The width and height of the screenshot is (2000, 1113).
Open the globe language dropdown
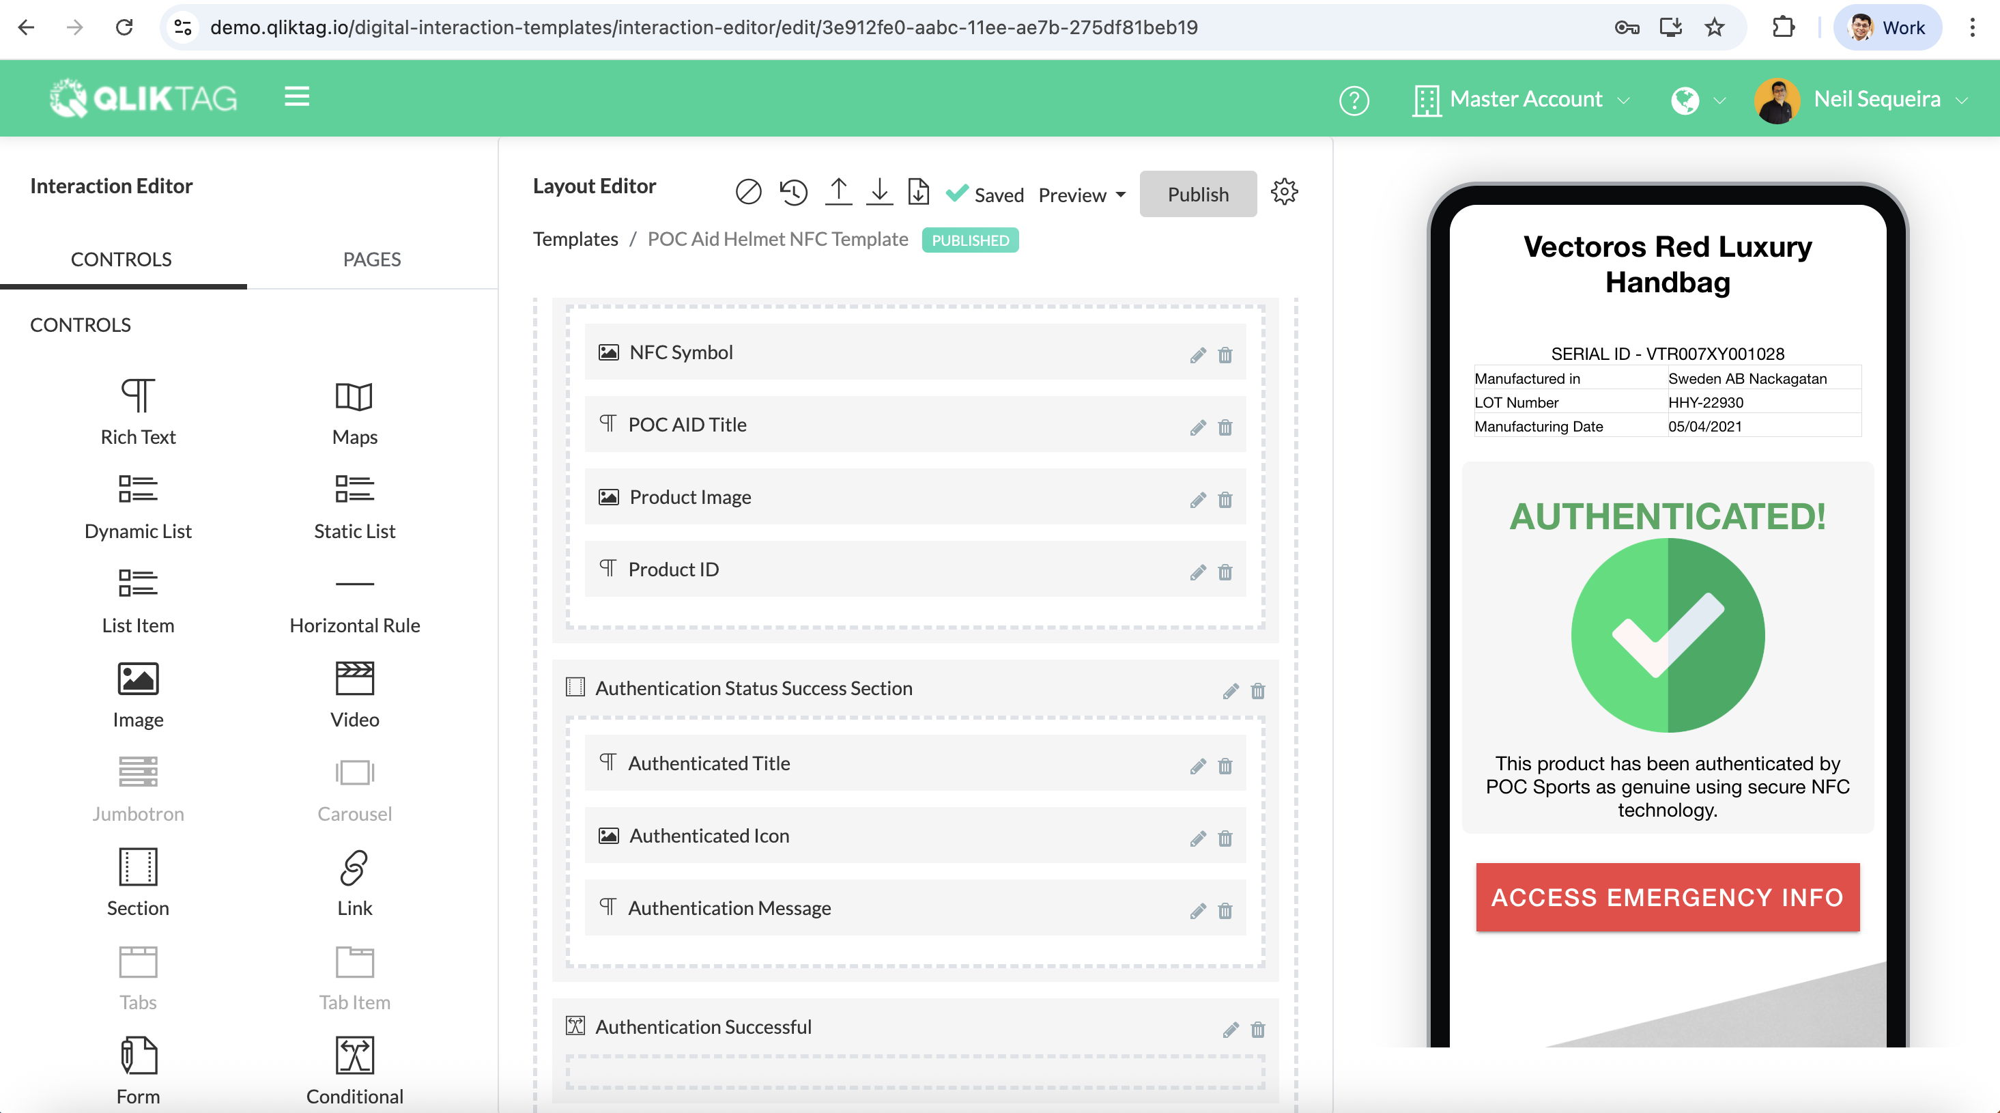[1697, 100]
